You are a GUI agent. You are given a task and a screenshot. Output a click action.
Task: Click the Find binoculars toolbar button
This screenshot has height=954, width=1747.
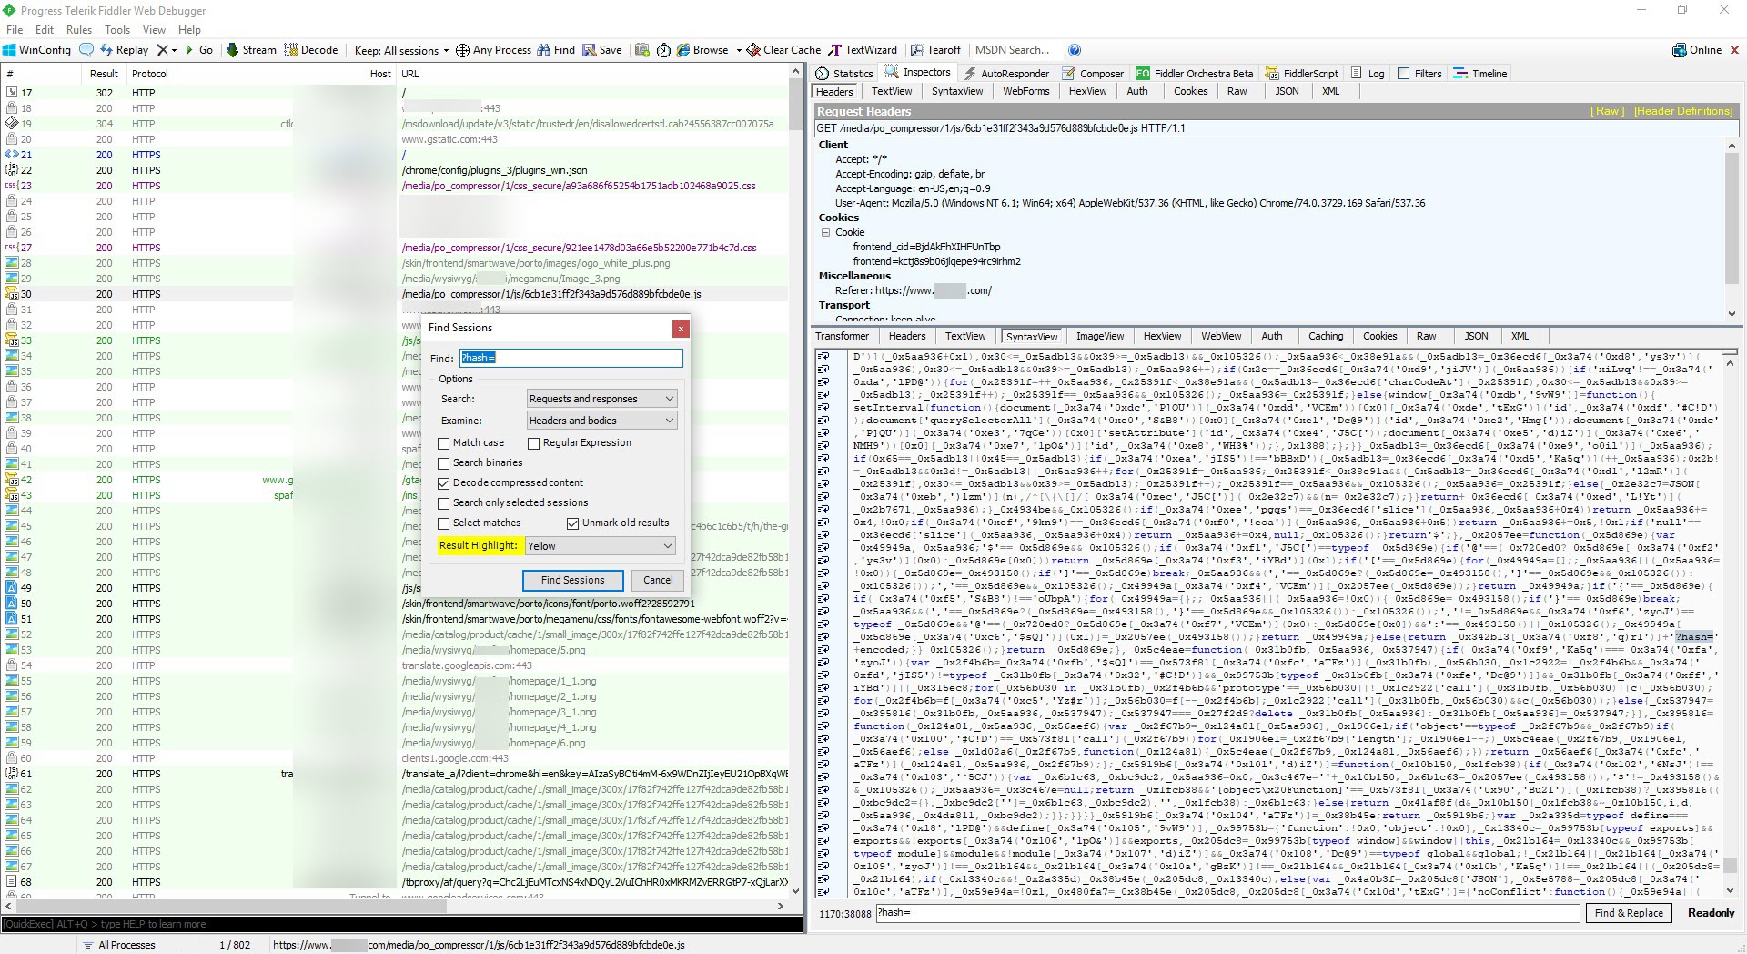pos(556,50)
